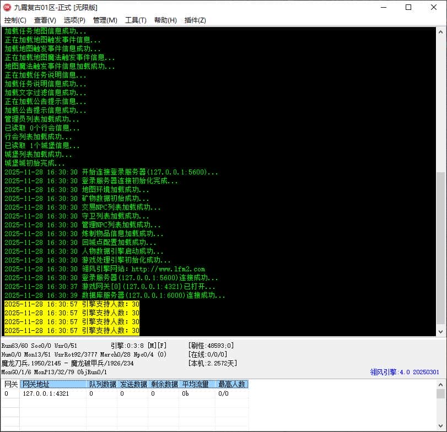Click the last highlighted 引擎支持人数: 30 line
This screenshot has height=432, width=447.
click(x=72, y=330)
